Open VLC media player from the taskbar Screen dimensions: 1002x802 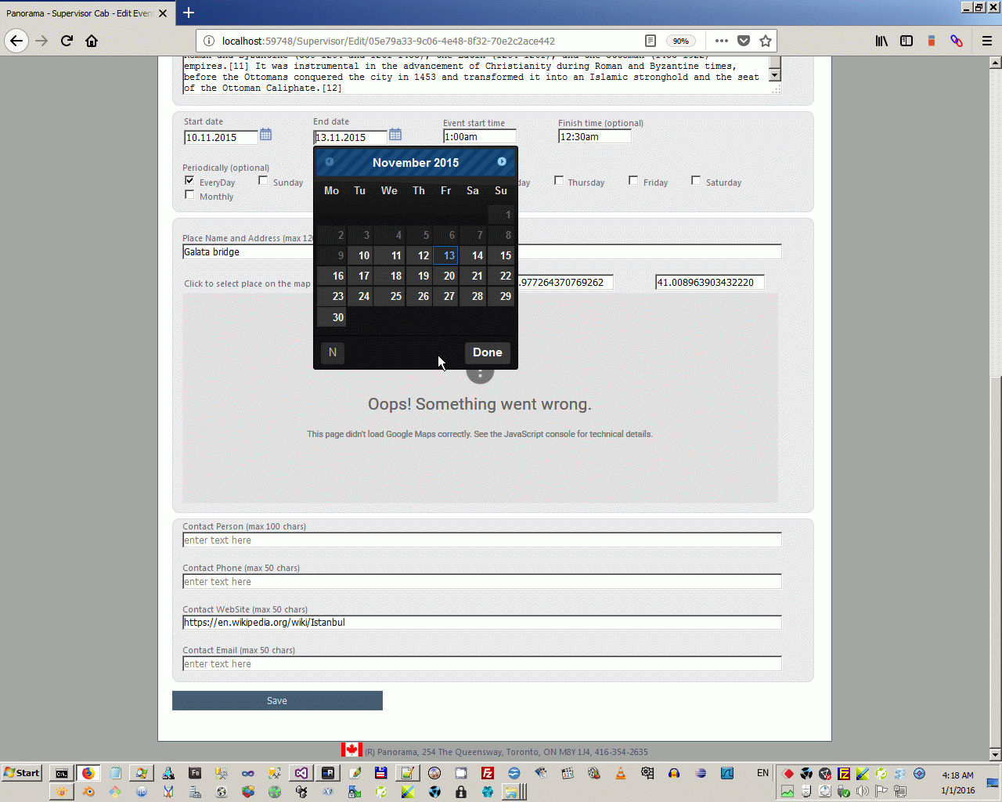pyautogui.click(x=621, y=773)
